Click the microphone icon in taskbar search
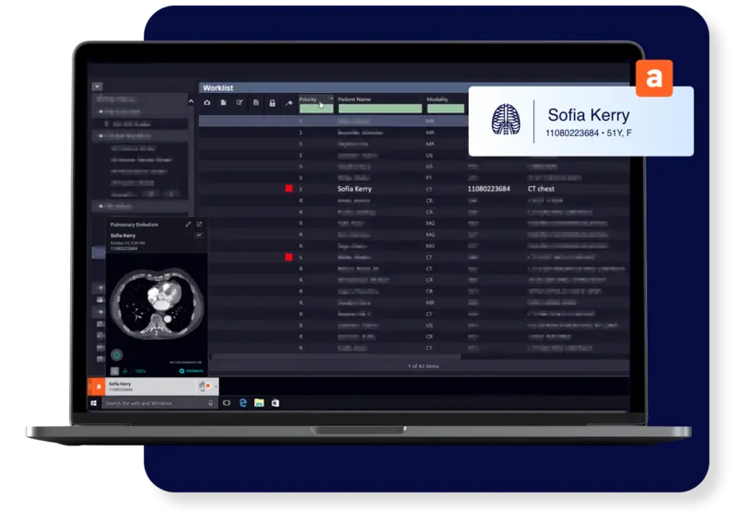Screen dimensions: 737x520 (211, 403)
